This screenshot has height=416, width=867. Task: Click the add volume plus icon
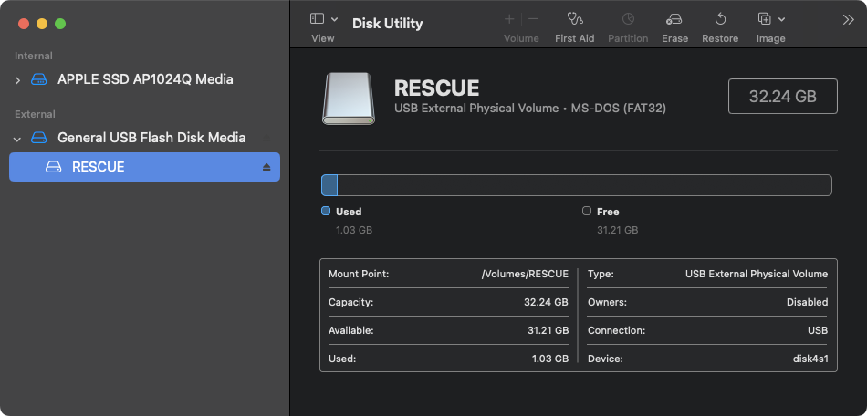[509, 19]
